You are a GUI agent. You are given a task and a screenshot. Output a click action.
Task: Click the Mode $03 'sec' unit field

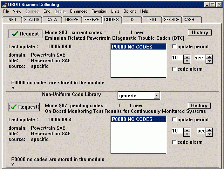[200, 58]
